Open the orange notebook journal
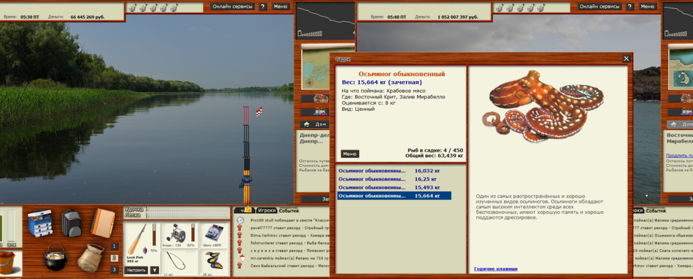The height and width of the screenshot is (279, 693). pyautogui.click(x=103, y=222)
